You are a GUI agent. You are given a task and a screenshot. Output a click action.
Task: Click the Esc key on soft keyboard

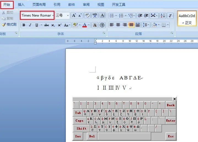tap(170, 136)
